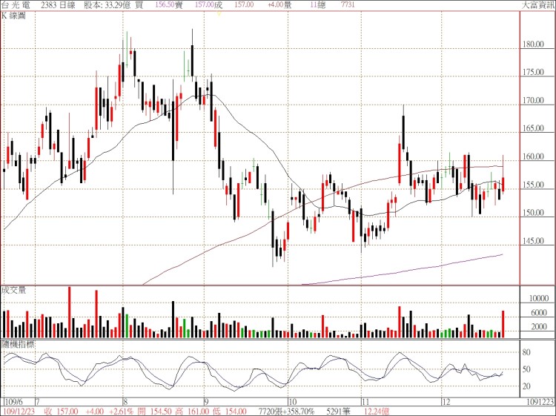Click the 10000 volume axis label
The image size is (556, 416).
point(537,298)
